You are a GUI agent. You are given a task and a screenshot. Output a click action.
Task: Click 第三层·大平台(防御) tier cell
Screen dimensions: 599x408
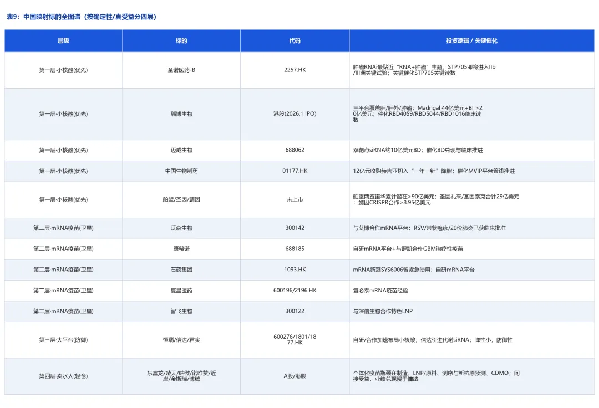click(x=63, y=340)
